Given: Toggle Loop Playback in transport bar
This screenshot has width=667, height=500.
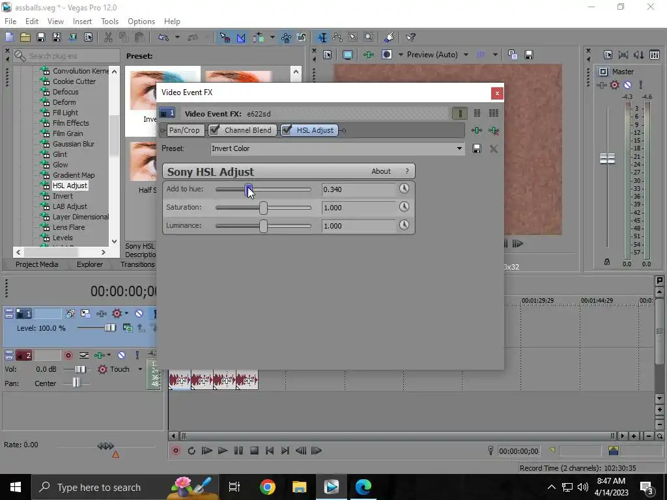Looking at the screenshot, I should [x=192, y=451].
